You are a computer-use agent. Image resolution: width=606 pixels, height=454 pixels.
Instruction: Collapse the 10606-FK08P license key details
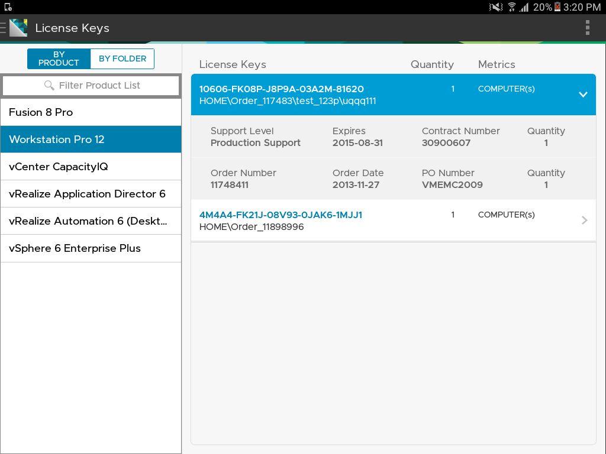583,95
